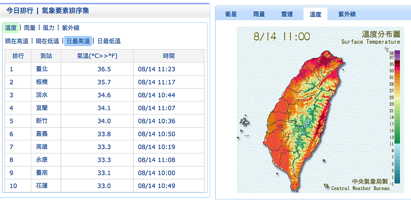Switch ranking category to 雨量
The height and width of the screenshot is (206, 411).
(30, 28)
